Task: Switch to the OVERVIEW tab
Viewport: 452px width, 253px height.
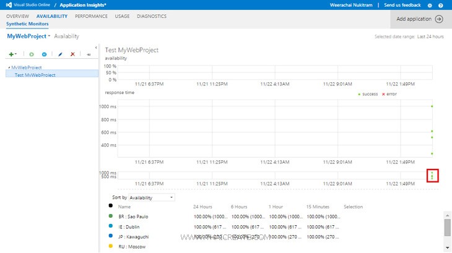Action: pos(17,16)
